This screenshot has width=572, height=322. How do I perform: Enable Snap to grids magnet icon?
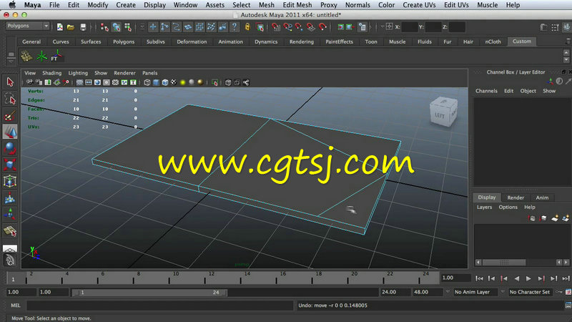tap(276, 27)
